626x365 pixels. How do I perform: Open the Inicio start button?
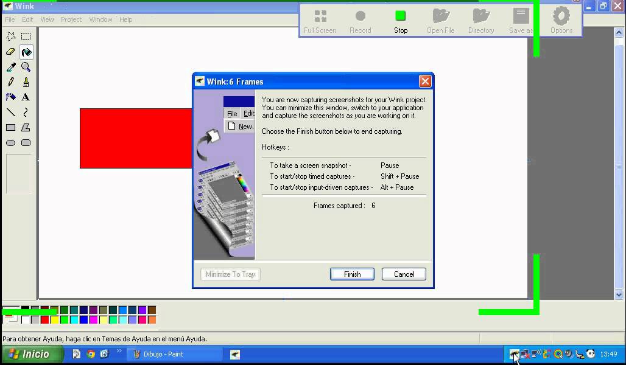pos(32,354)
